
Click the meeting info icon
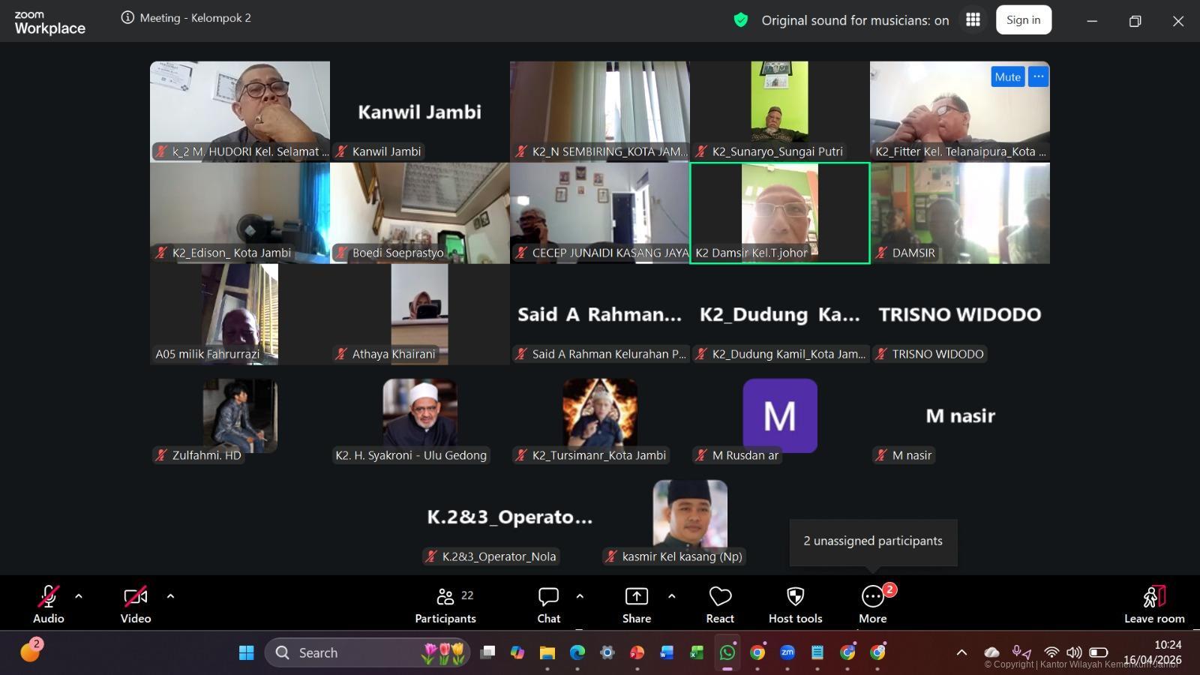coord(127,18)
